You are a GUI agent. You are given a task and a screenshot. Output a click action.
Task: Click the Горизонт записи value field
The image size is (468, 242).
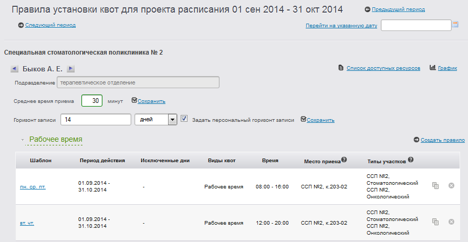[96, 119]
